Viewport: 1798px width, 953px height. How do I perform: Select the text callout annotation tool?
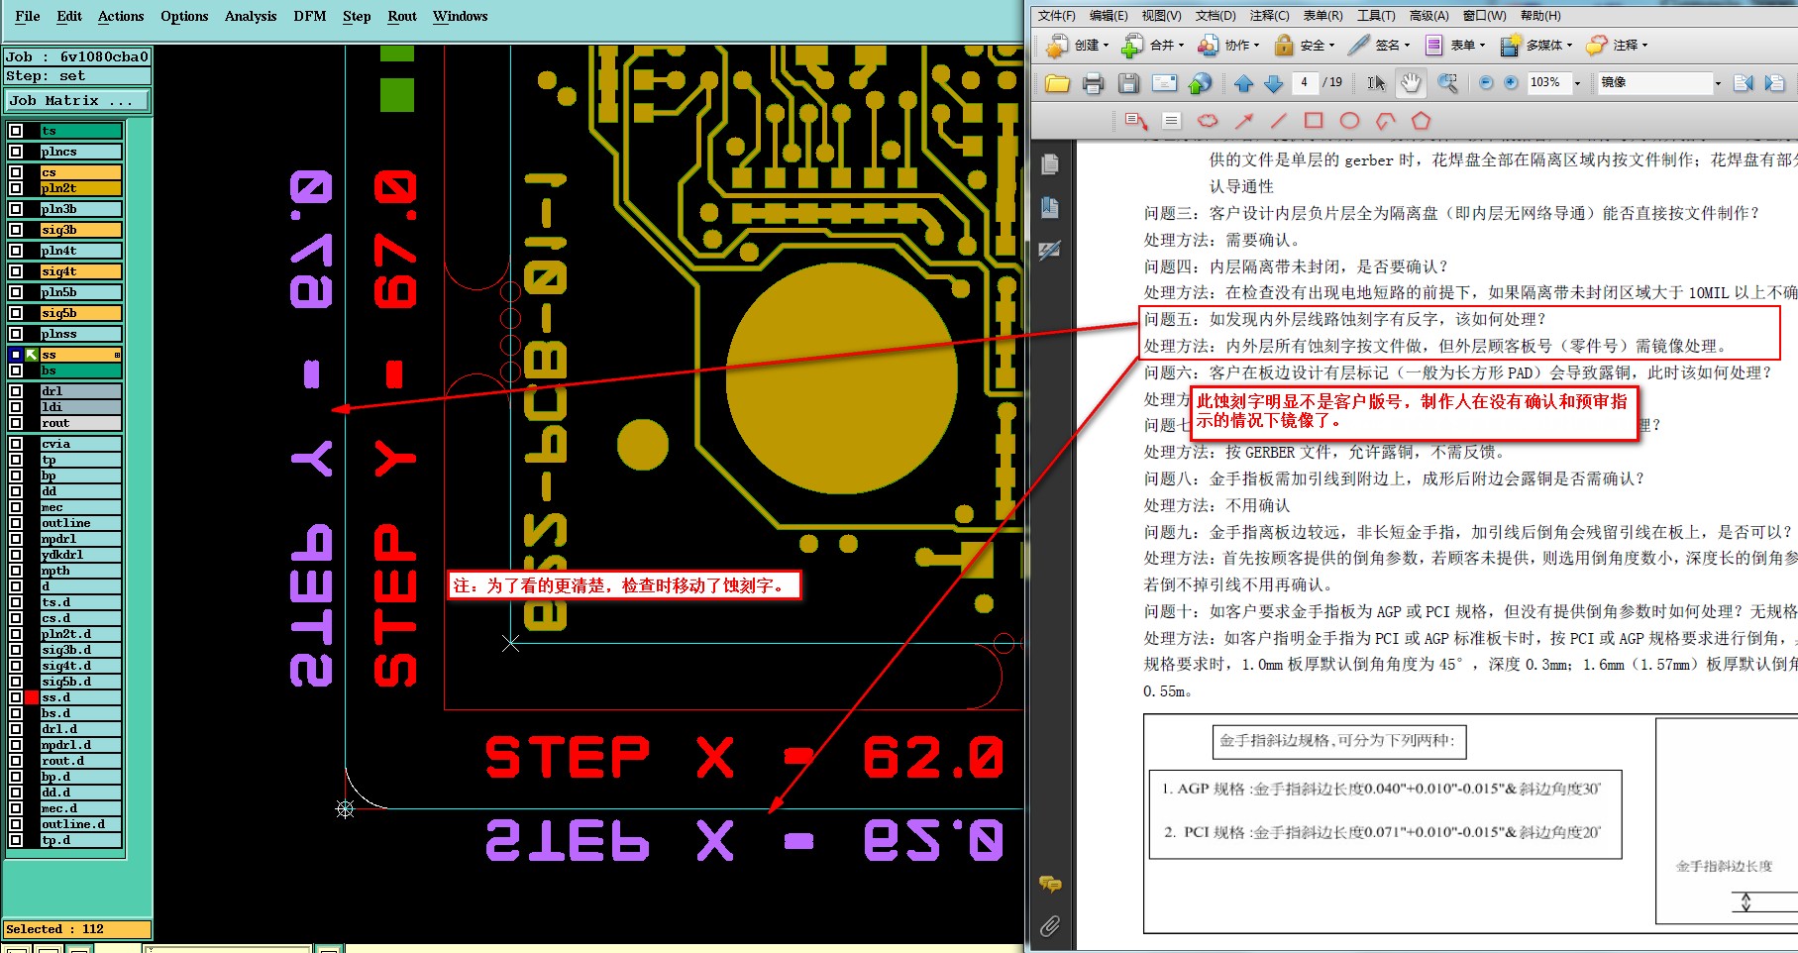click(x=1136, y=121)
